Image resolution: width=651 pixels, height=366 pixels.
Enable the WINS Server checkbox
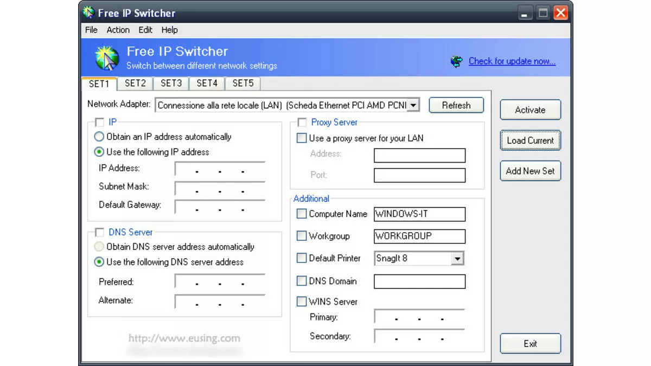coord(302,301)
